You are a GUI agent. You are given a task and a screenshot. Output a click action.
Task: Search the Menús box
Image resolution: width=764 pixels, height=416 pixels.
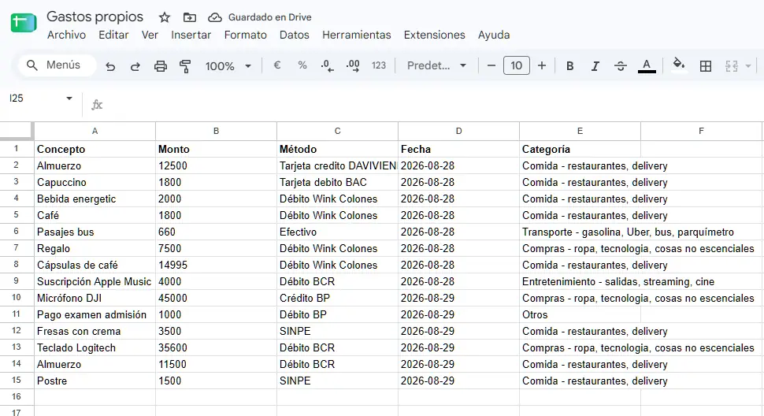pyautogui.click(x=57, y=65)
